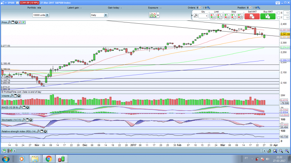The width and height of the screenshot is (291, 163).
Task: Click the horizontal chart scrollbar track
Action: [x=137, y=151]
